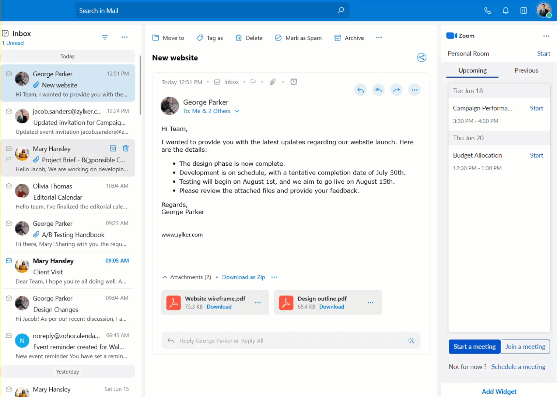Open the Zoom widget more options menu
The width and height of the screenshot is (557, 397).
tap(546, 36)
